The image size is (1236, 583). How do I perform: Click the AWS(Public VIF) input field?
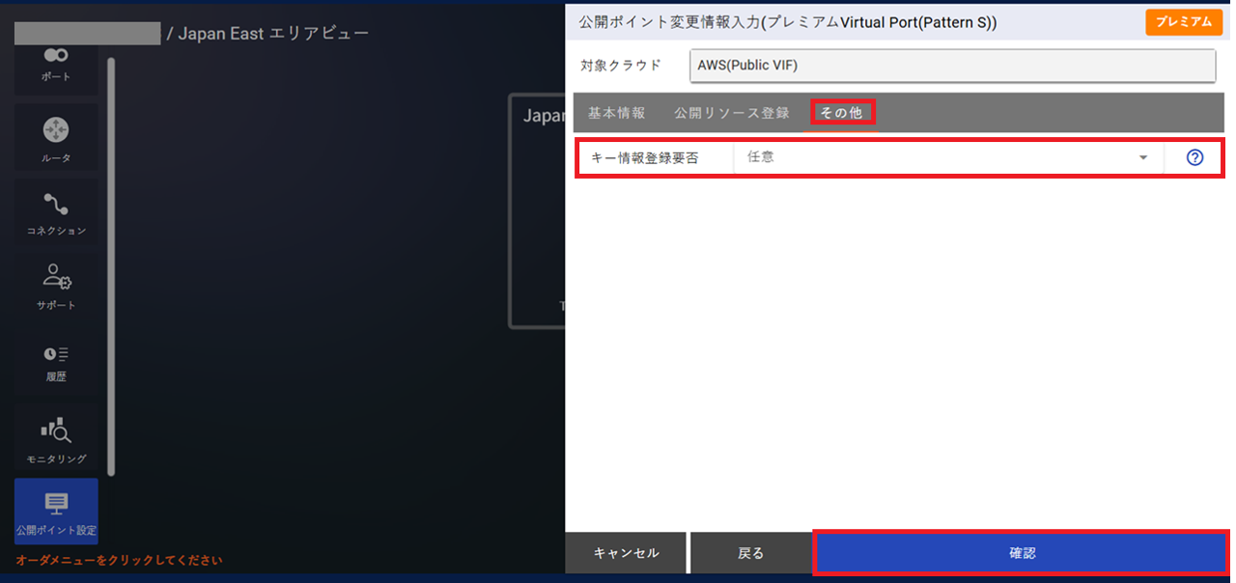tap(952, 65)
